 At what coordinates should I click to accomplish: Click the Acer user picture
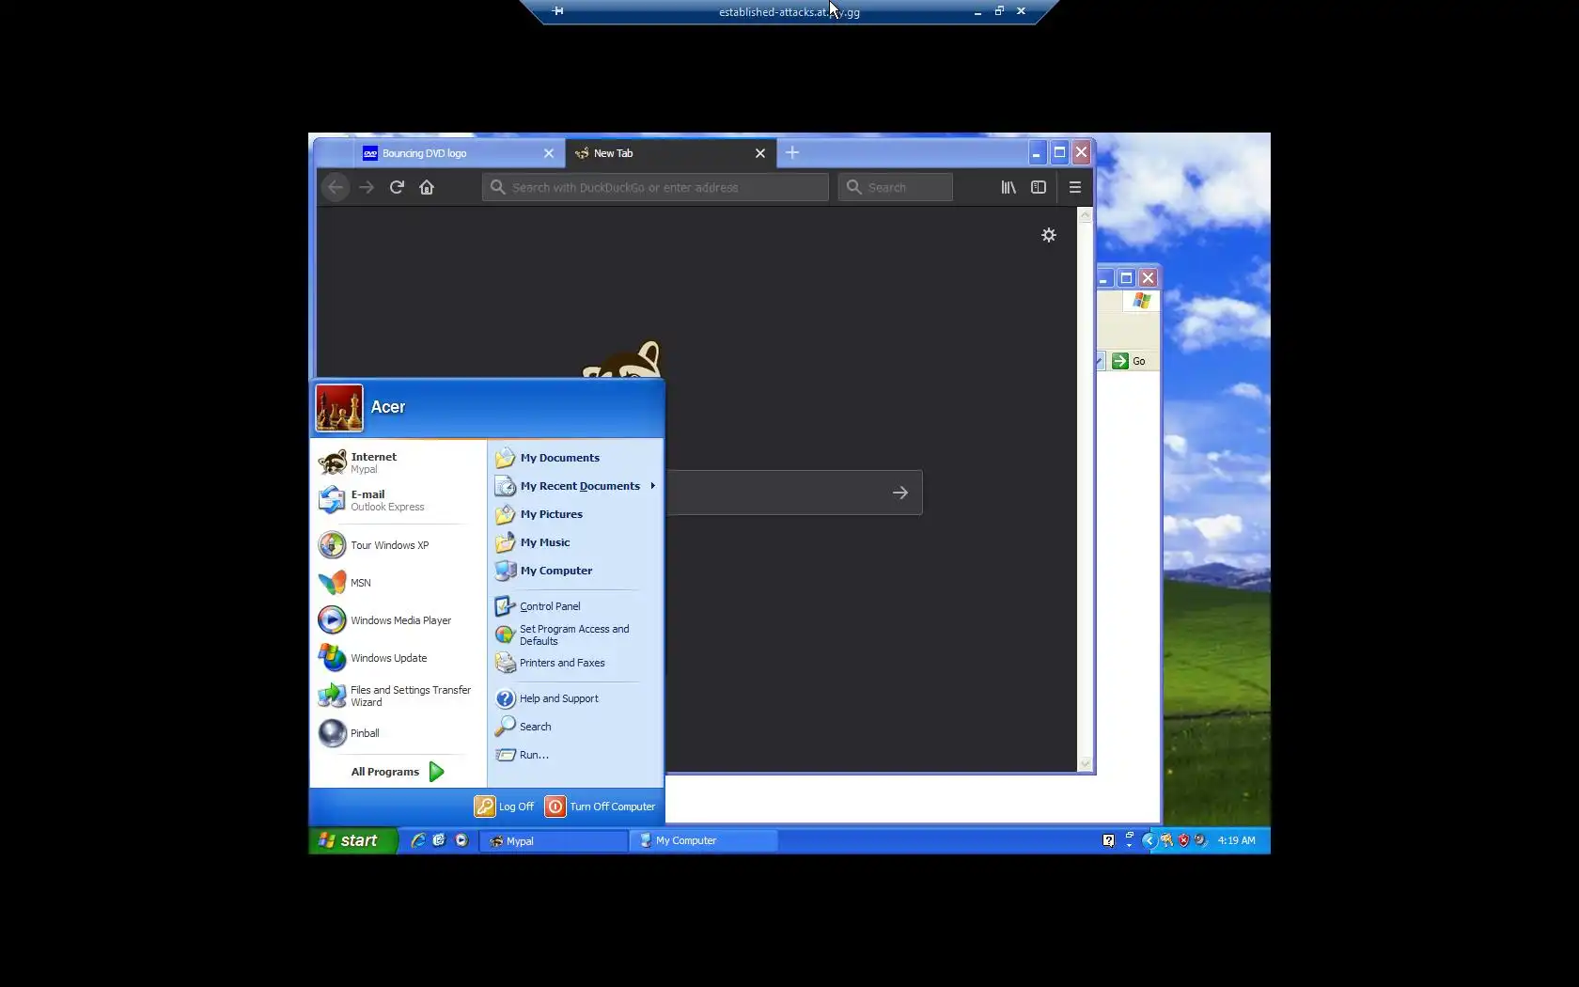[339, 408]
